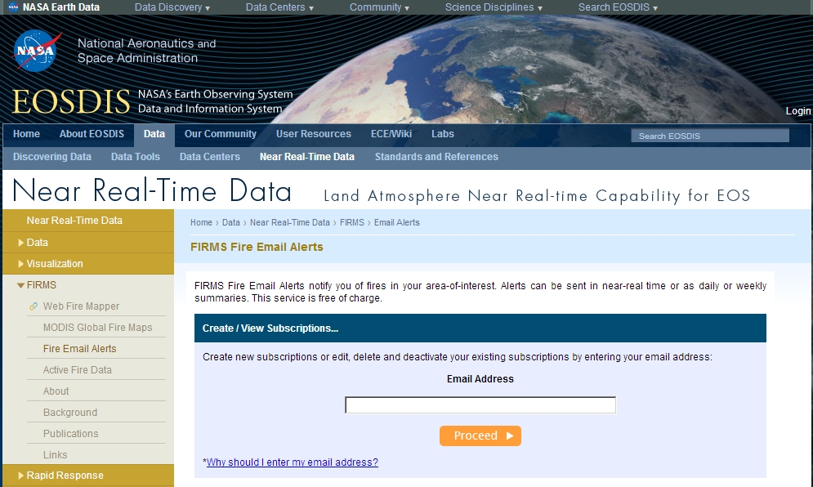Viewport: 813px width, 487px height.
Task: Open the Data Discovery dropdown menu
Action: [x=172, y=7]
